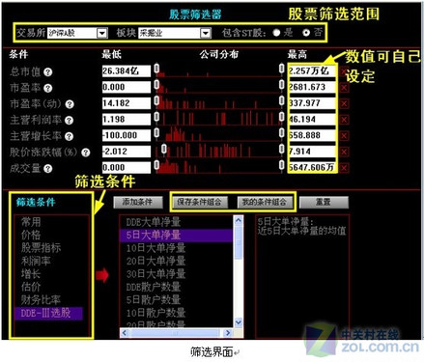Viewport: 424px width, 362px height.
Task: Delete 主营增长率 row using red X
Action: coord(344,135)
